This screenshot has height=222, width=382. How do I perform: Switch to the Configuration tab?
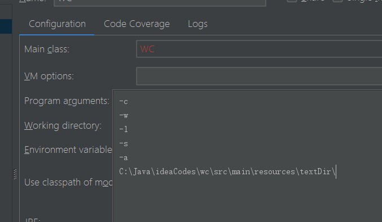click(x=57, y=24)
